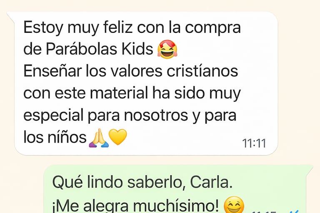The width and height of the screenshot is (320, 213).
Task: Click the text con este material ha sido muy
Action: (132, 94)
